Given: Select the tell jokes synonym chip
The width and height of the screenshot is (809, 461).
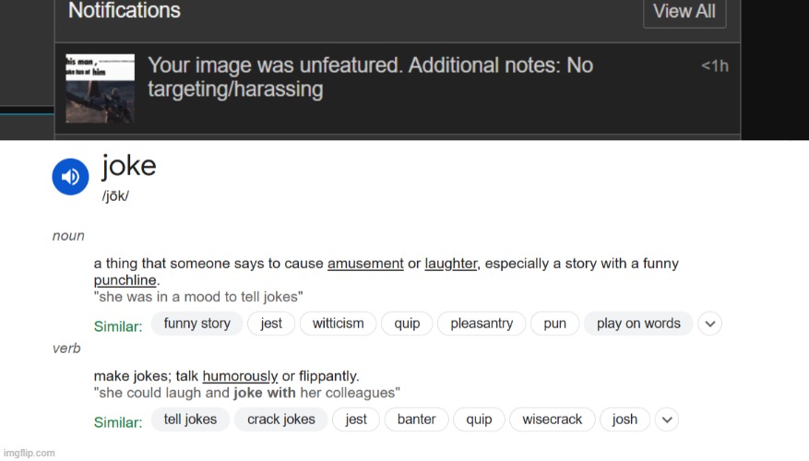Looking at the screenshot, I should tap(190, 420).
